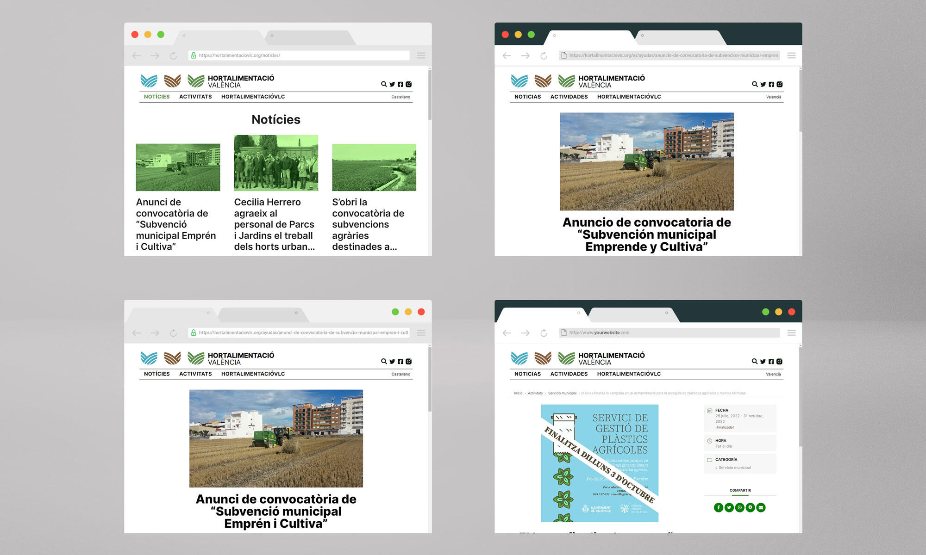Click reload button in yourwebsite.com browser
926x555 pixels.
[x=544, y=333]
